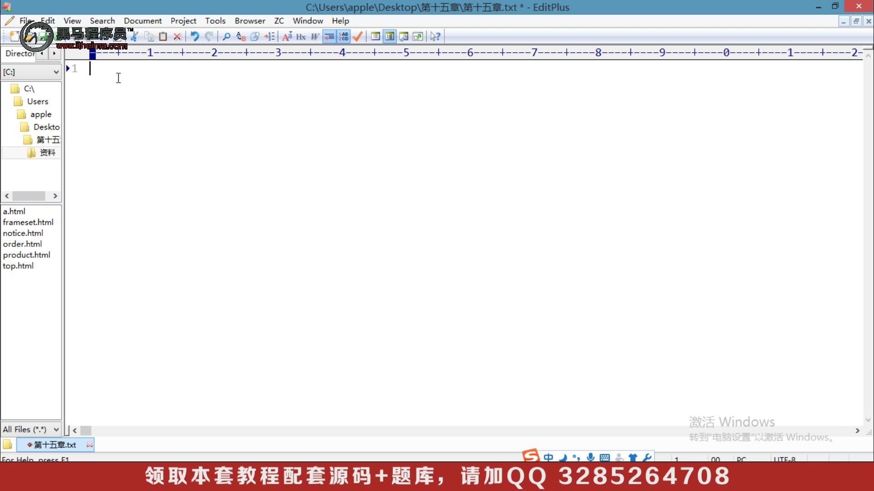Toggle the Output window icon
The image size is (874, 491).
[x=404, y=36]
